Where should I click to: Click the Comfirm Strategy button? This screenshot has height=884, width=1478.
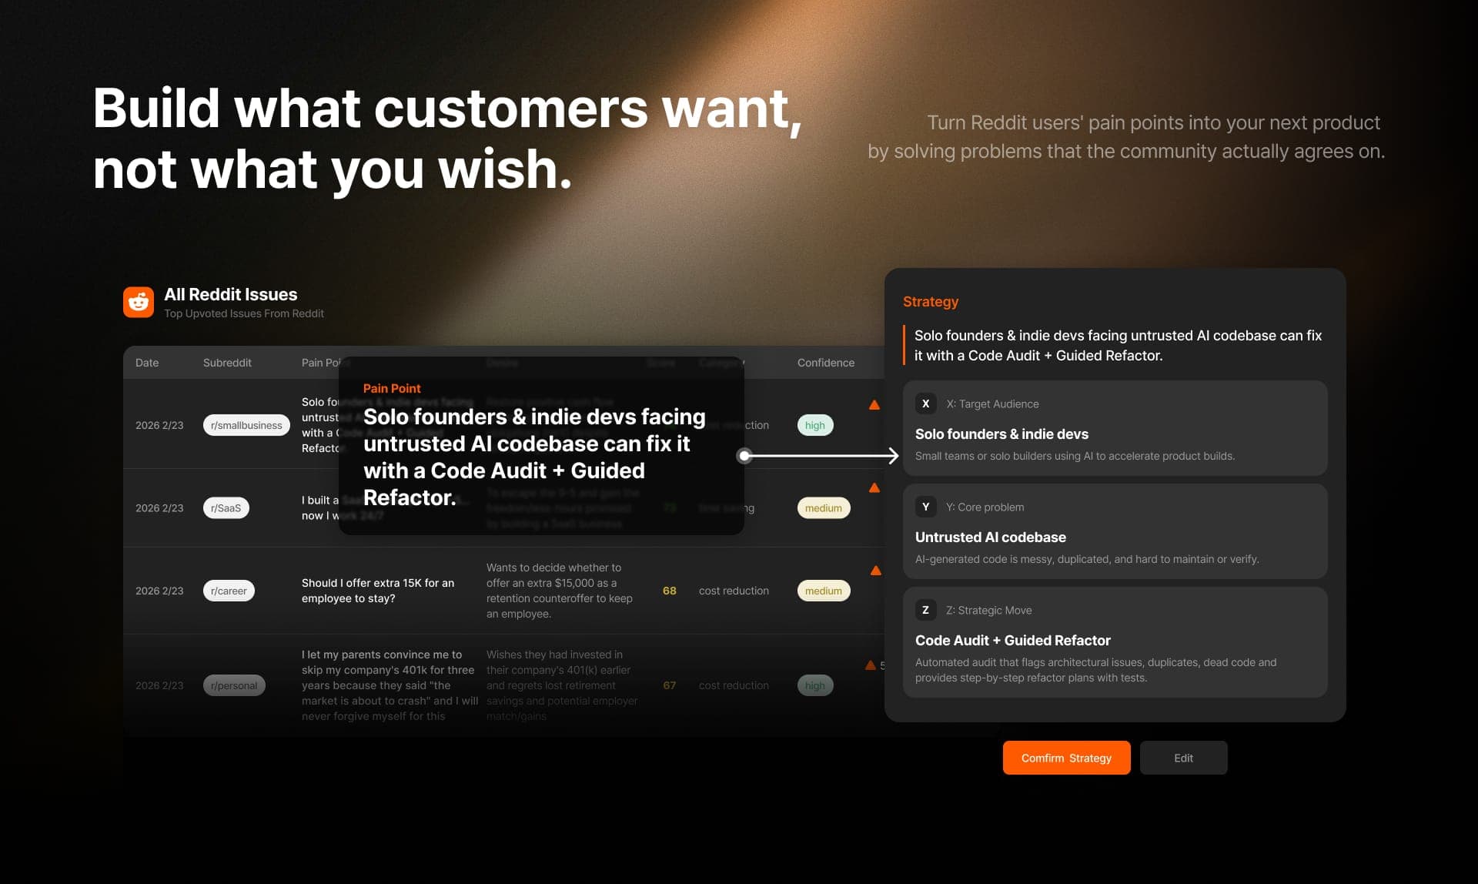1066,758
